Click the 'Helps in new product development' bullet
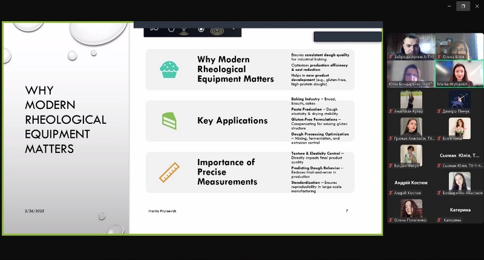This screenshot has height=260, width=484. [319, 80]
